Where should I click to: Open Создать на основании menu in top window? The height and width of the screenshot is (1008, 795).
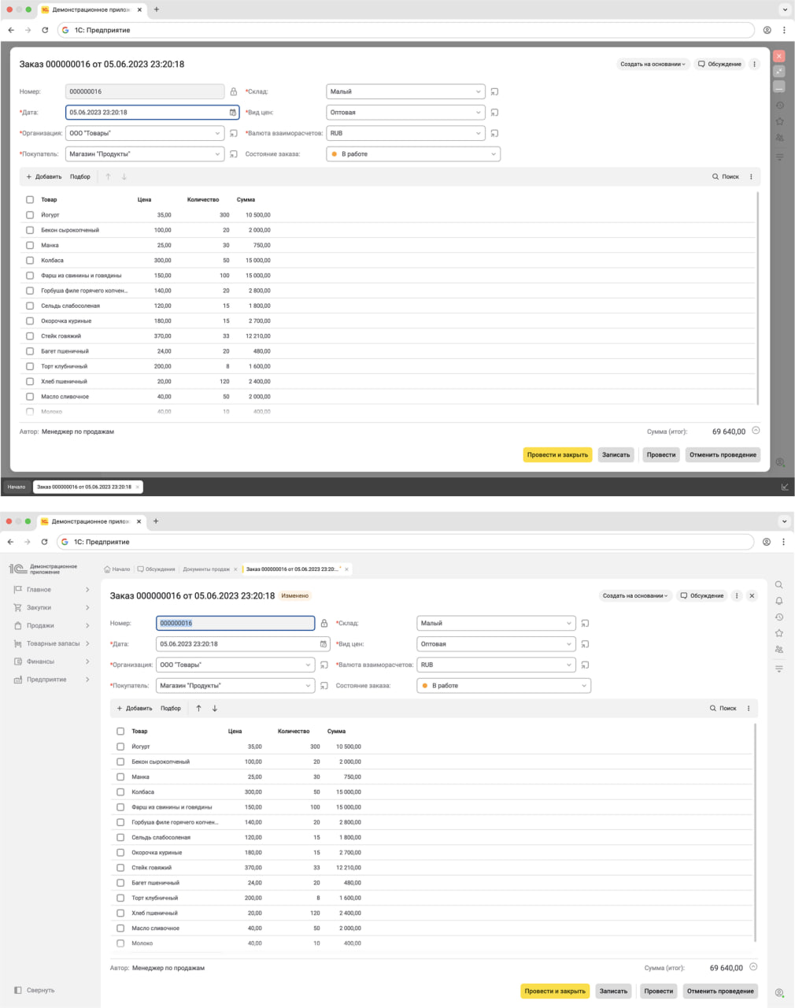click(x=653, y=64)
